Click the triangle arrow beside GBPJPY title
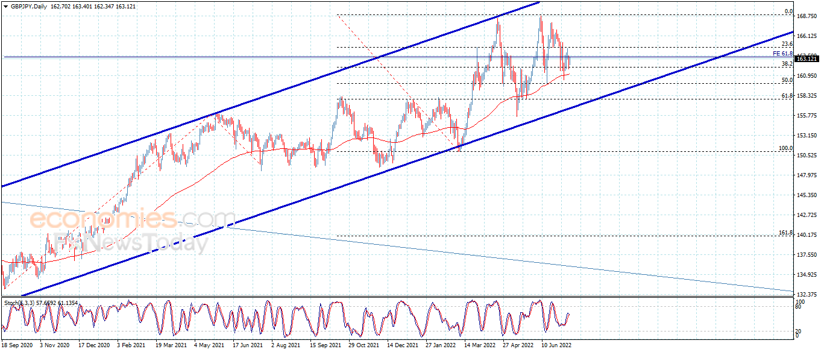Viewport: 821px width, 352px height. (x=5, y=6)
